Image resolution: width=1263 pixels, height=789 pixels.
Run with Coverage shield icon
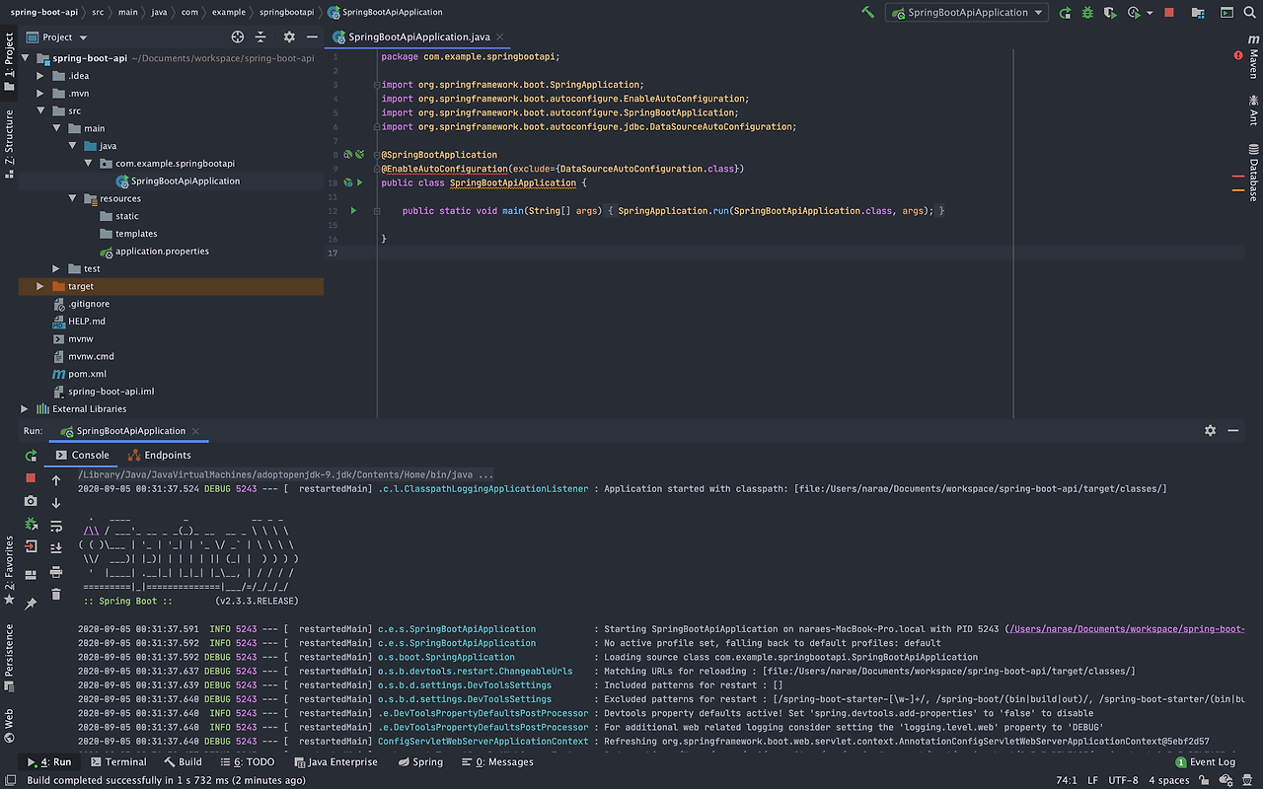point(1110,13)
